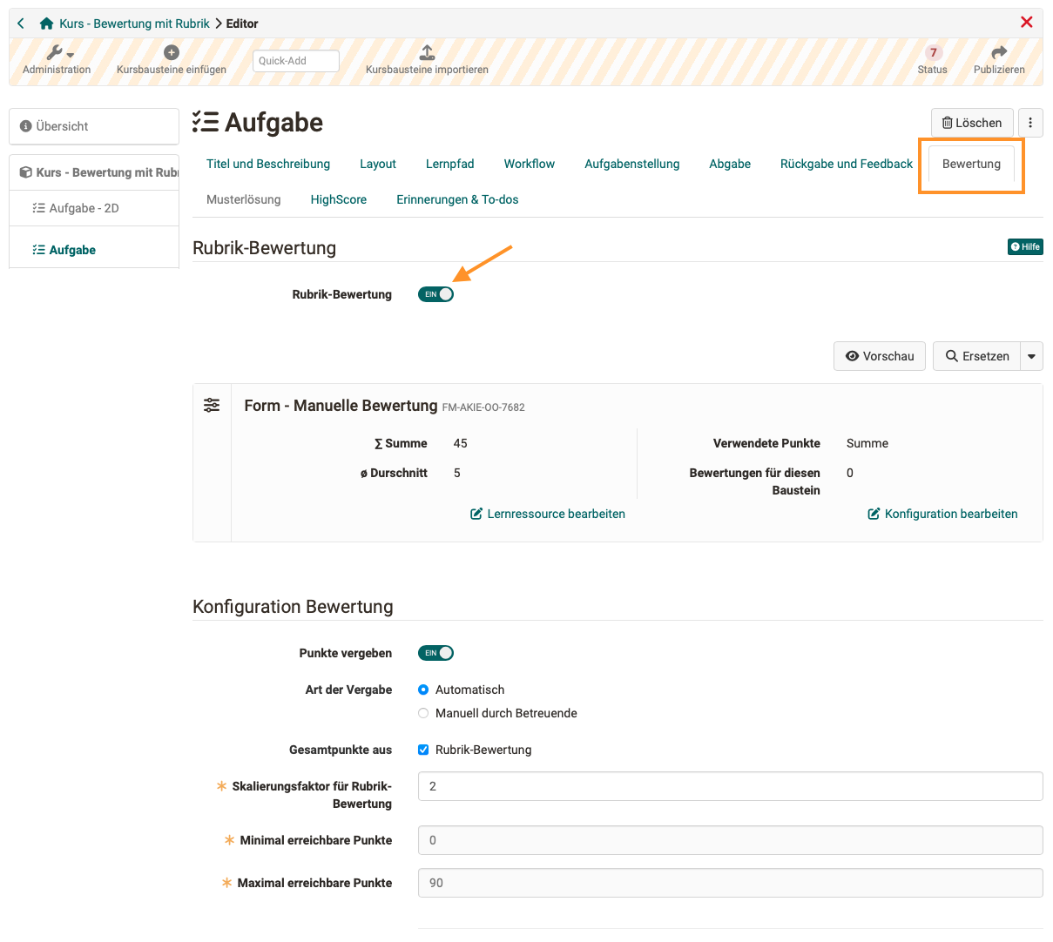The width and height of the screenshot is (1053, 942).
Task: Click the Quick-Add input field
Action: pos(295,61)
